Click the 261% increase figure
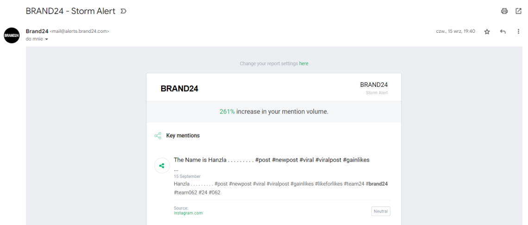This screenshot has height=225, width=528. point(227,112)
